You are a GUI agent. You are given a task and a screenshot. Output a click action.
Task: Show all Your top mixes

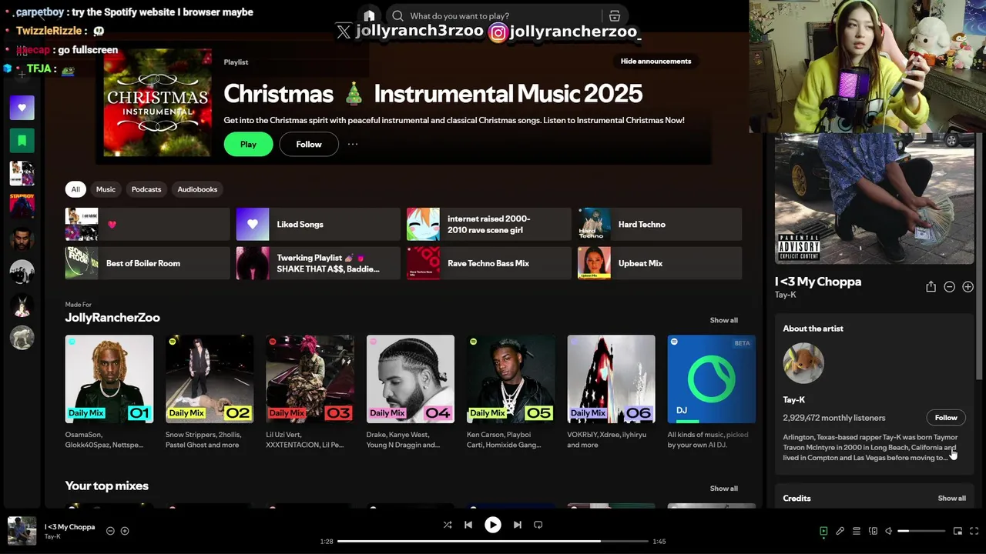click(723, 489)
